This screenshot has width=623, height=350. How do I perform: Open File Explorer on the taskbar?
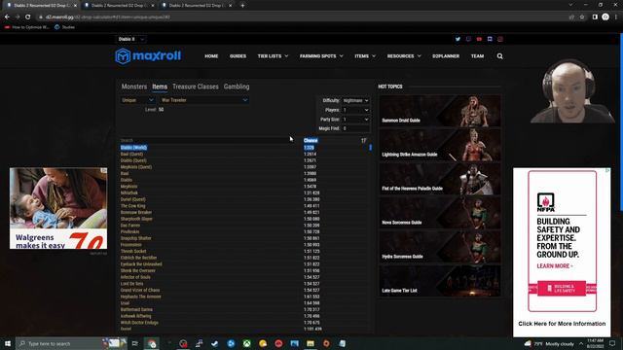pyautogui.click(x=311, y=343)
